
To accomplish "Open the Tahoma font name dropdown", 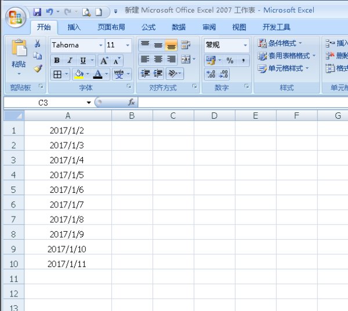I will coord(101,45).
